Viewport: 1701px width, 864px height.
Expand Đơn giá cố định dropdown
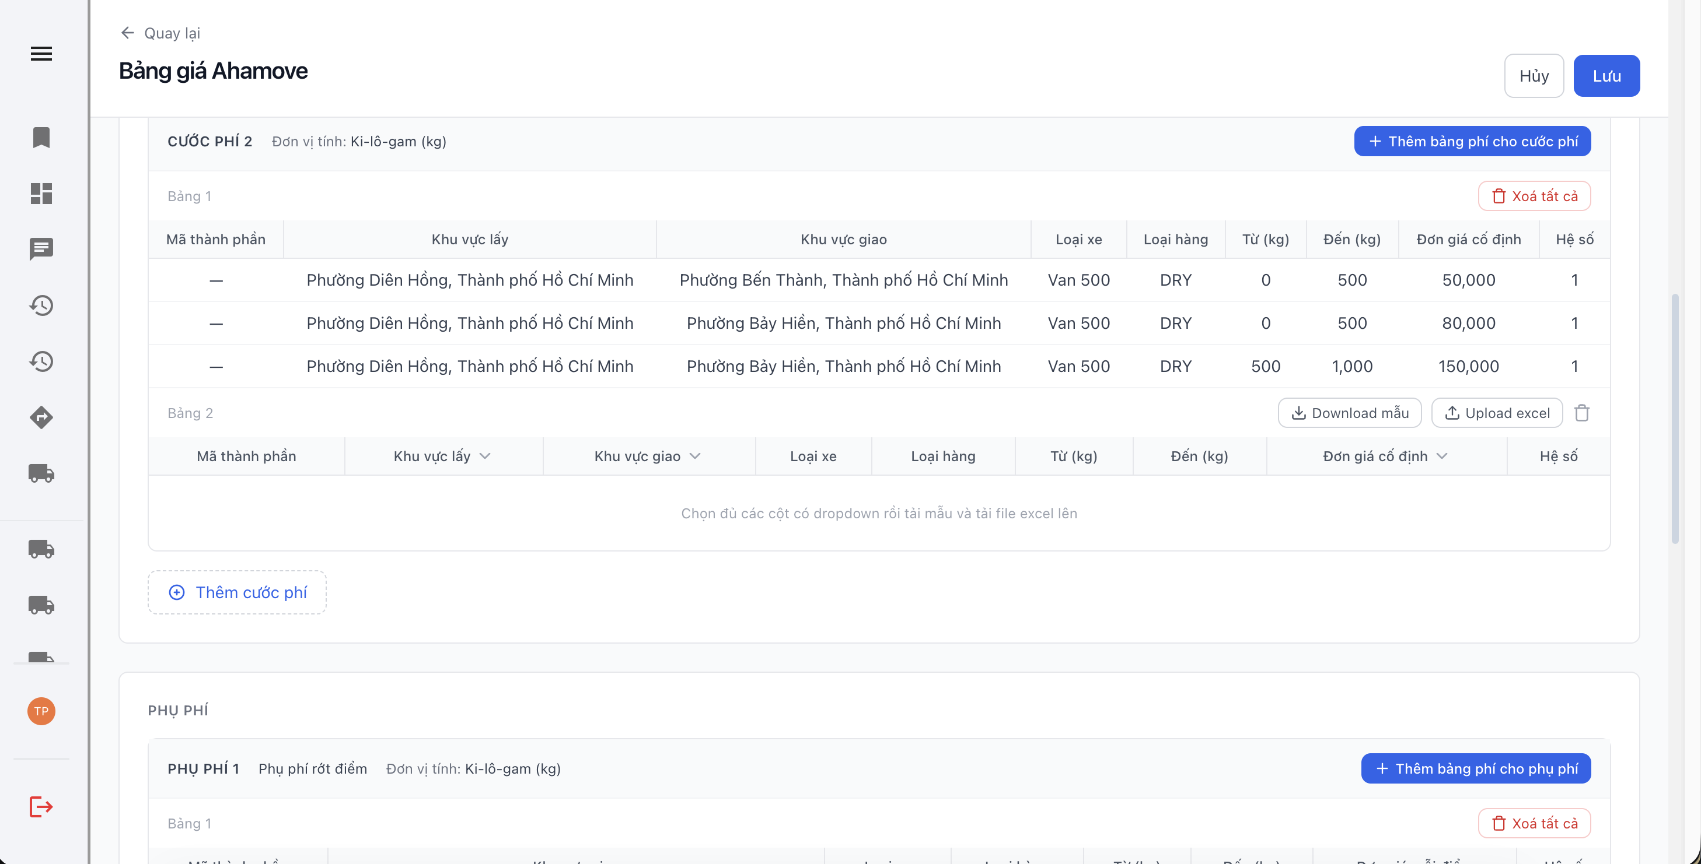(1441, 456)
